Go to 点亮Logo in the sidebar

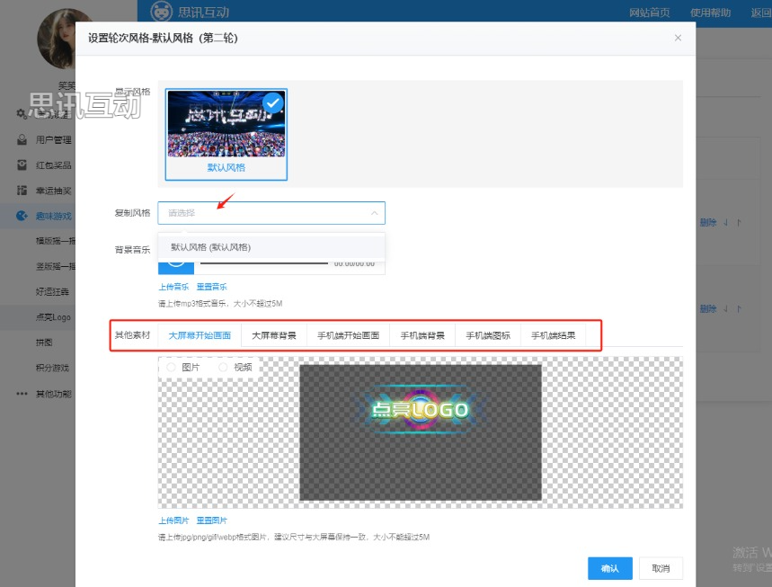53,317
